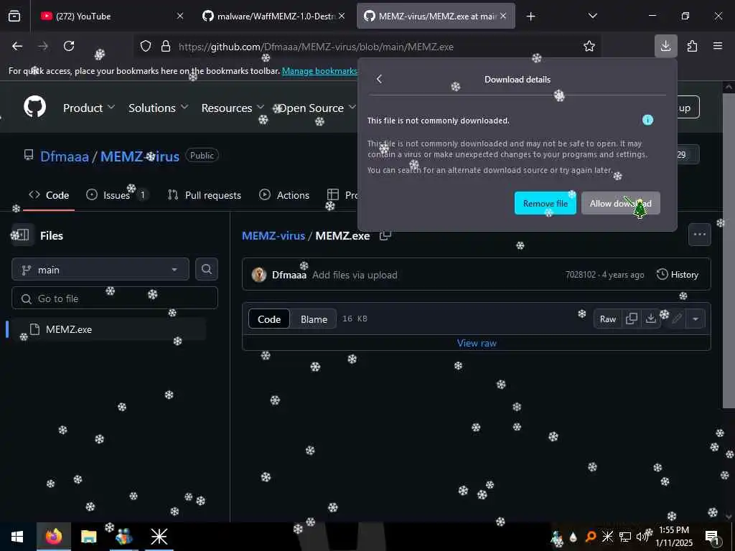Viewport: 735px width, 551px height.
Task: Open the Extensions puzzle icon
Action: pos(692,46)
